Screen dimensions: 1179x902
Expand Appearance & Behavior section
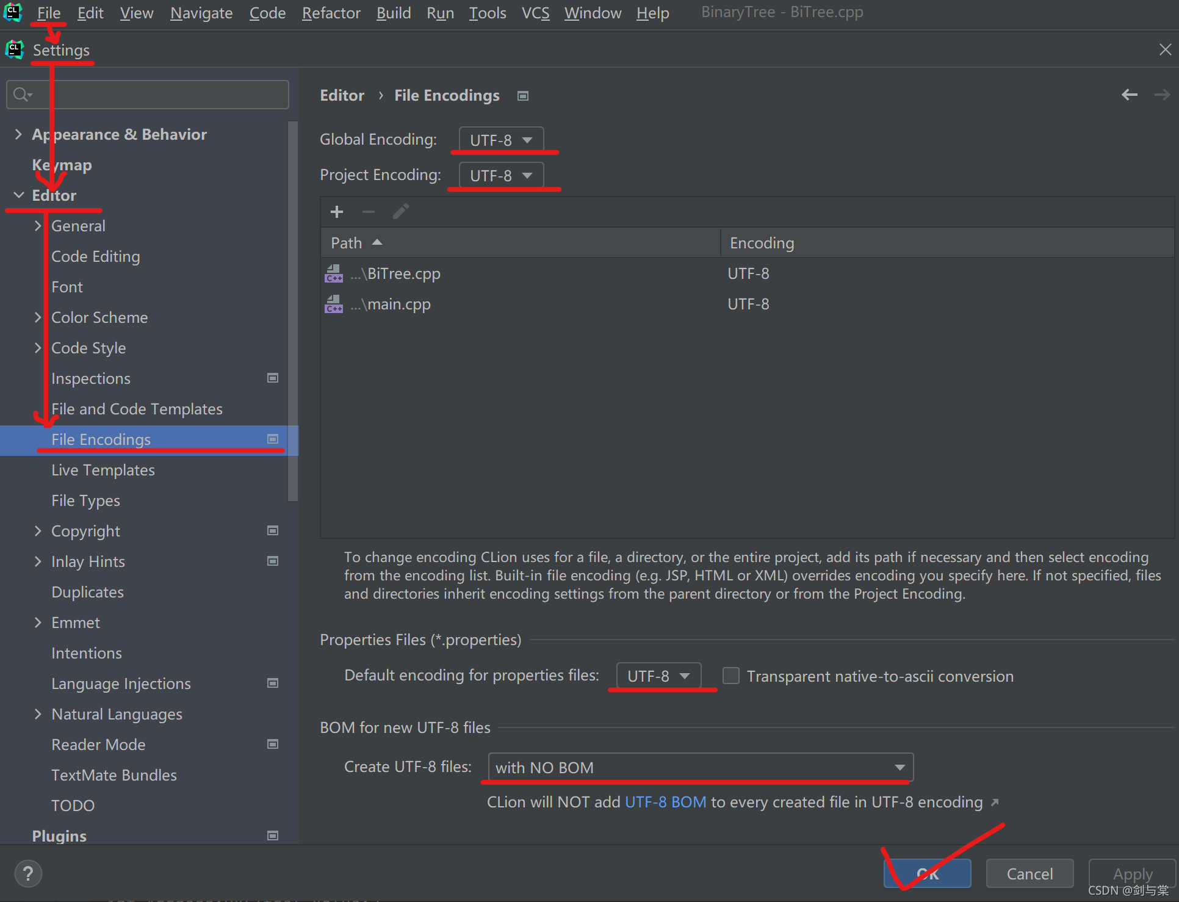(x=18, y=134)
